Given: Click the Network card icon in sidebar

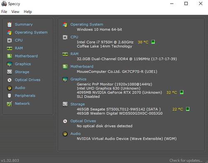Looking at the screenshot, I should pyautogui.click(x=10, y=104).
